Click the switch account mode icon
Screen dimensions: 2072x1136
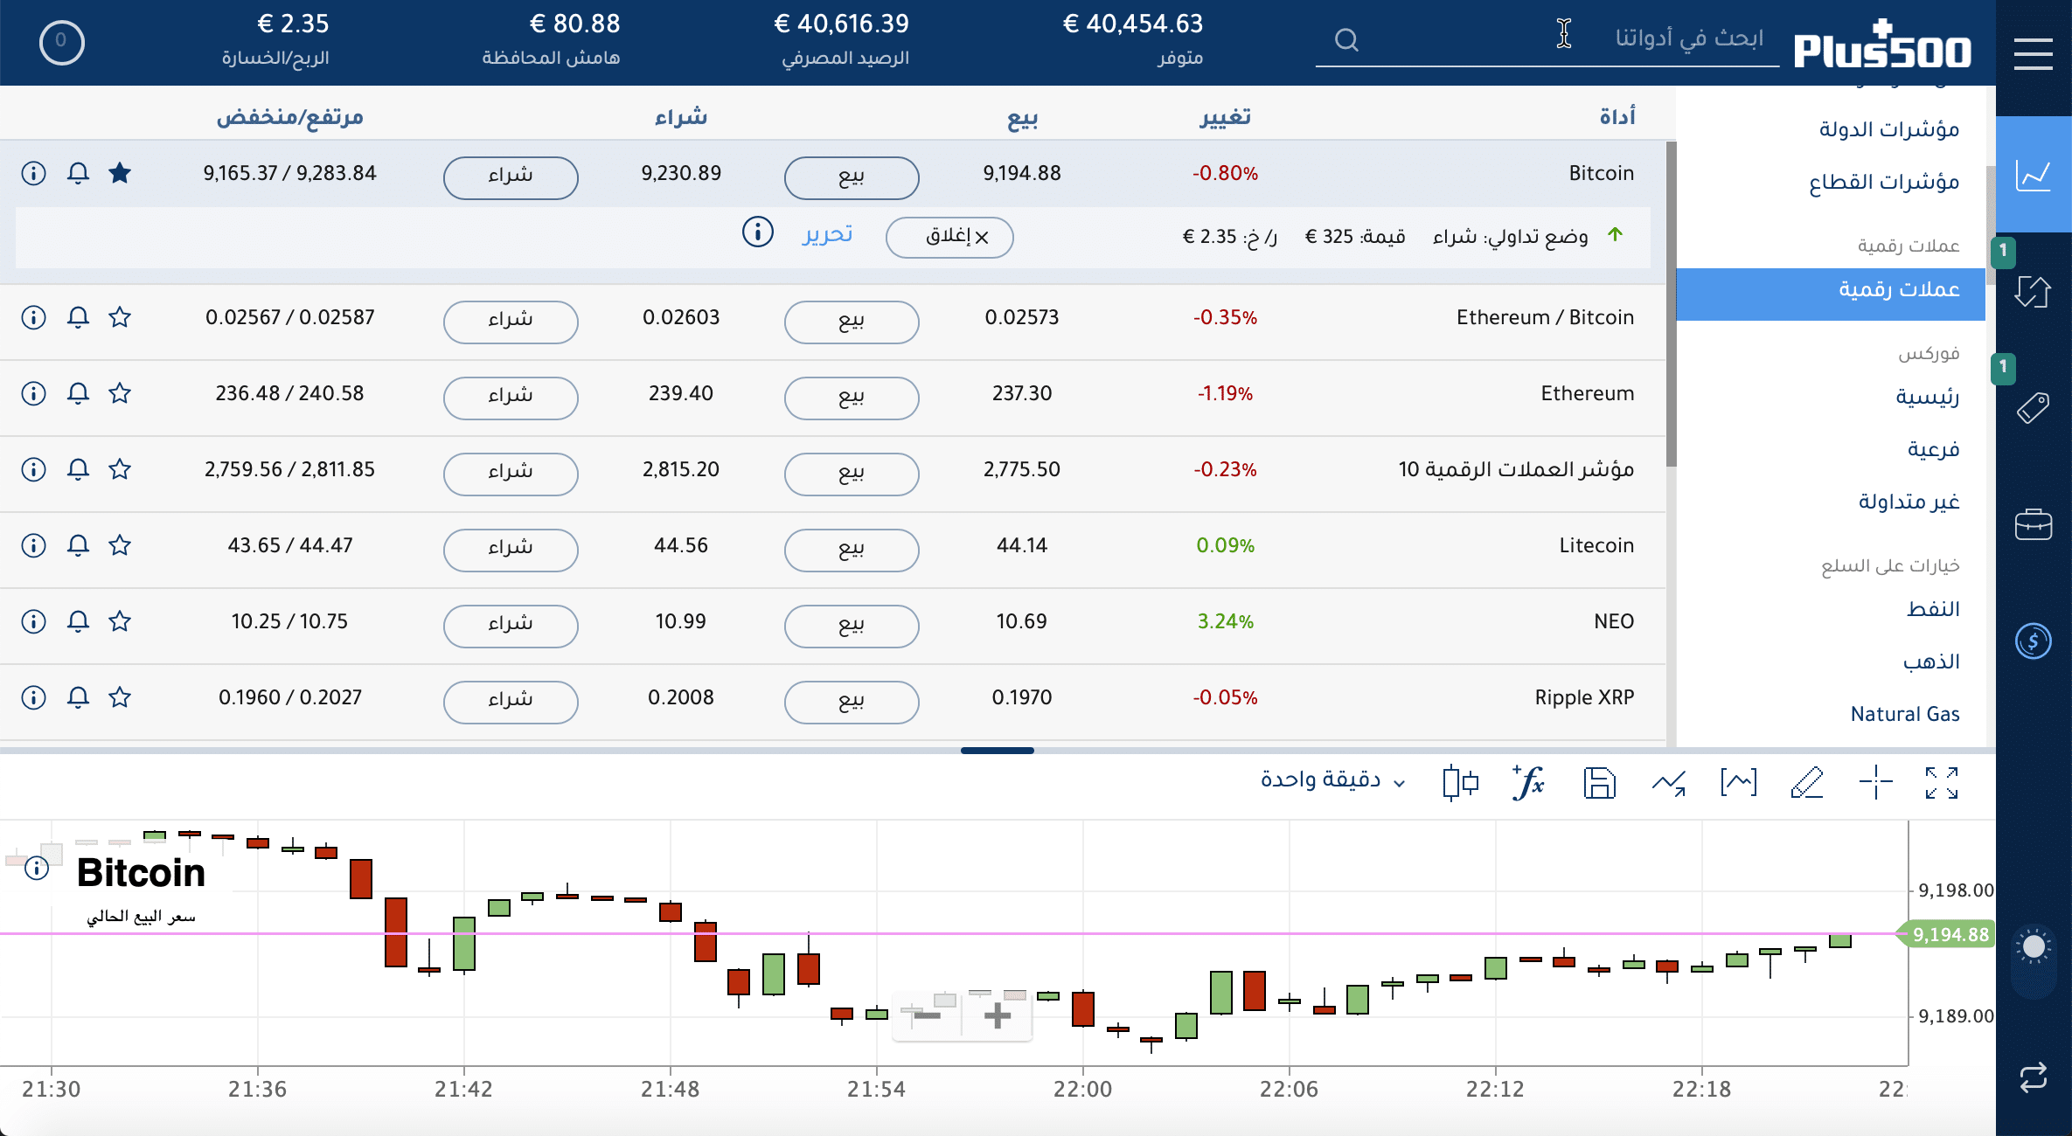pyautogui.click(x=2034, y=1077)
